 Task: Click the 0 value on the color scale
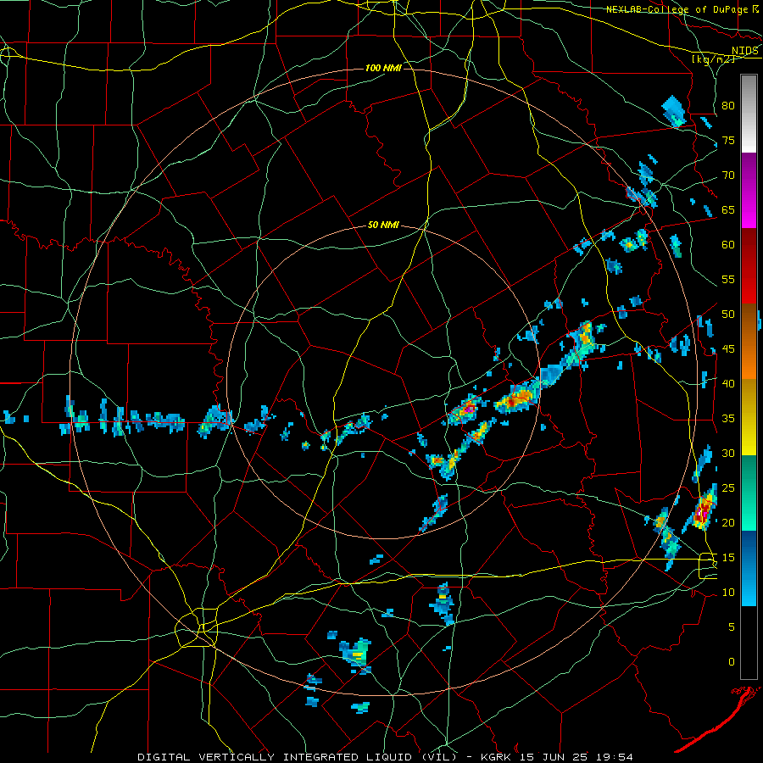click(x=732, y=662)
